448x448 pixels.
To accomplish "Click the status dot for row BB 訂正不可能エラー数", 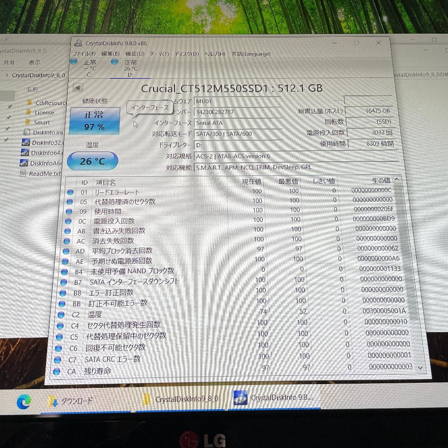I will tap(62, 304).
